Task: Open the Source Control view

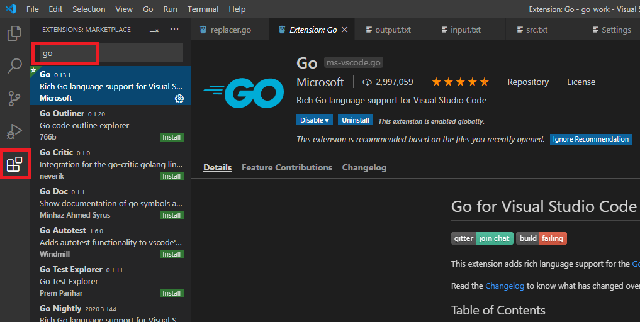Action: [x=14, y=99]
